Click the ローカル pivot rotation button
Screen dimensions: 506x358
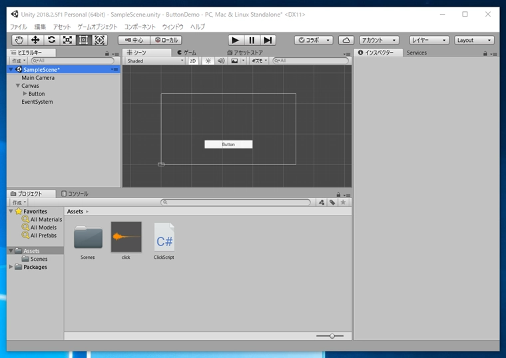[166, 40]
